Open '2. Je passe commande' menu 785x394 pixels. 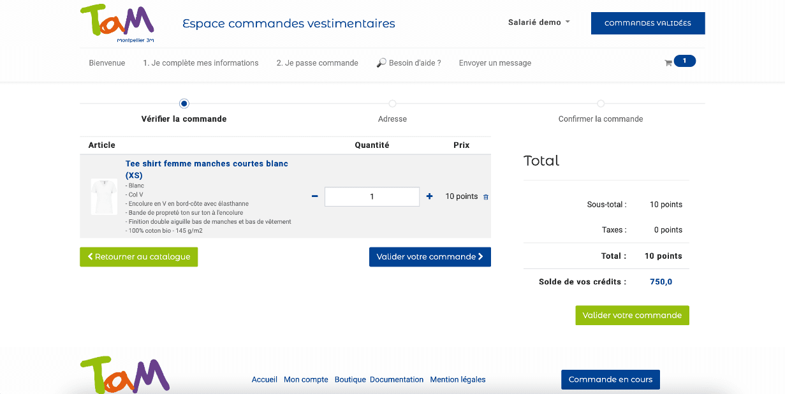coord(317,63)
